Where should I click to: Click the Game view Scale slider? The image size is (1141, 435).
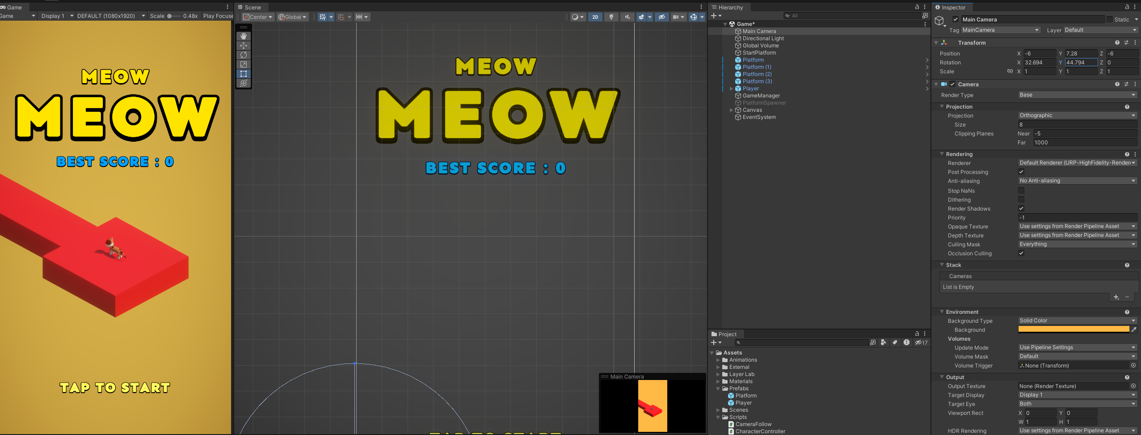[174, 16]
